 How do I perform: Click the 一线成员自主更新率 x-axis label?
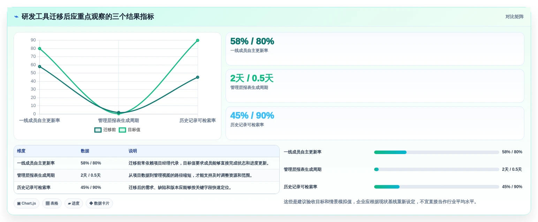(x=39, y=121)
